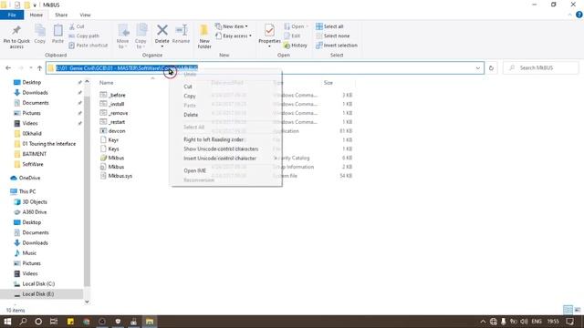The width and height of the screenshot is (584, 328).
Task: Open the recent locations dropdown arrow
Action: (x=30, y=67)
